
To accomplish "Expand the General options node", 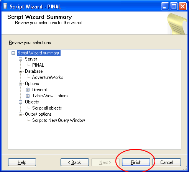I will [28, 90].
